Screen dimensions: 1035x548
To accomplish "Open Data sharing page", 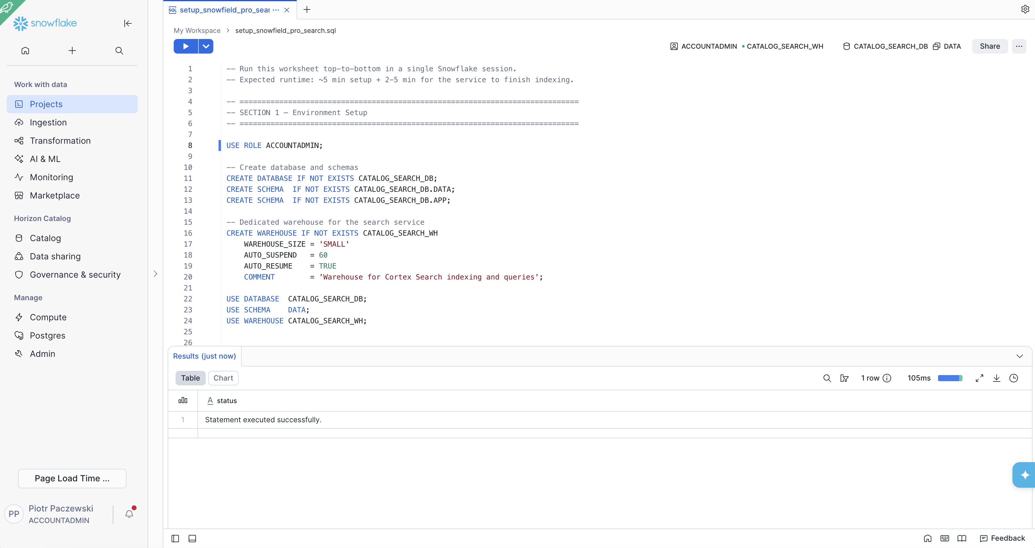I will 72,256.
